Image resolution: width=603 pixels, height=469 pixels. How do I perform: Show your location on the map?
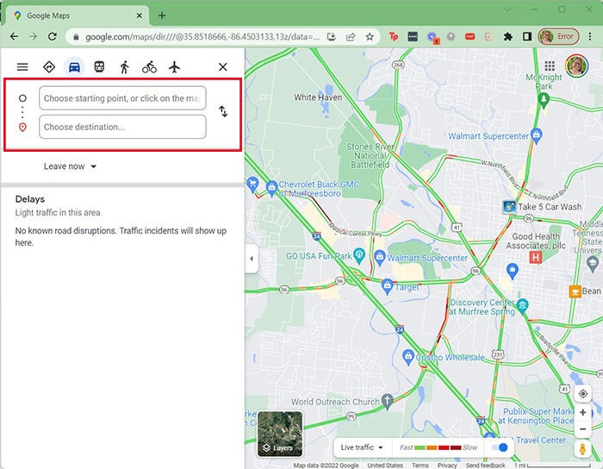click(x=582, y=394)
